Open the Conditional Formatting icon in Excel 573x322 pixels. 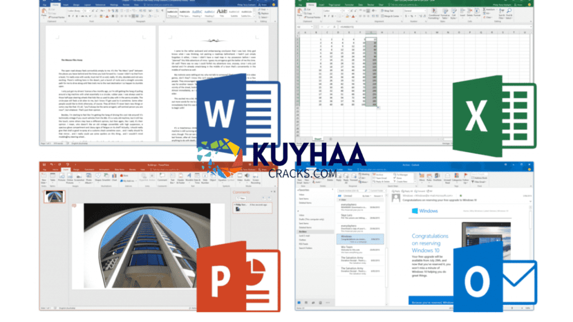pos(434,12)
